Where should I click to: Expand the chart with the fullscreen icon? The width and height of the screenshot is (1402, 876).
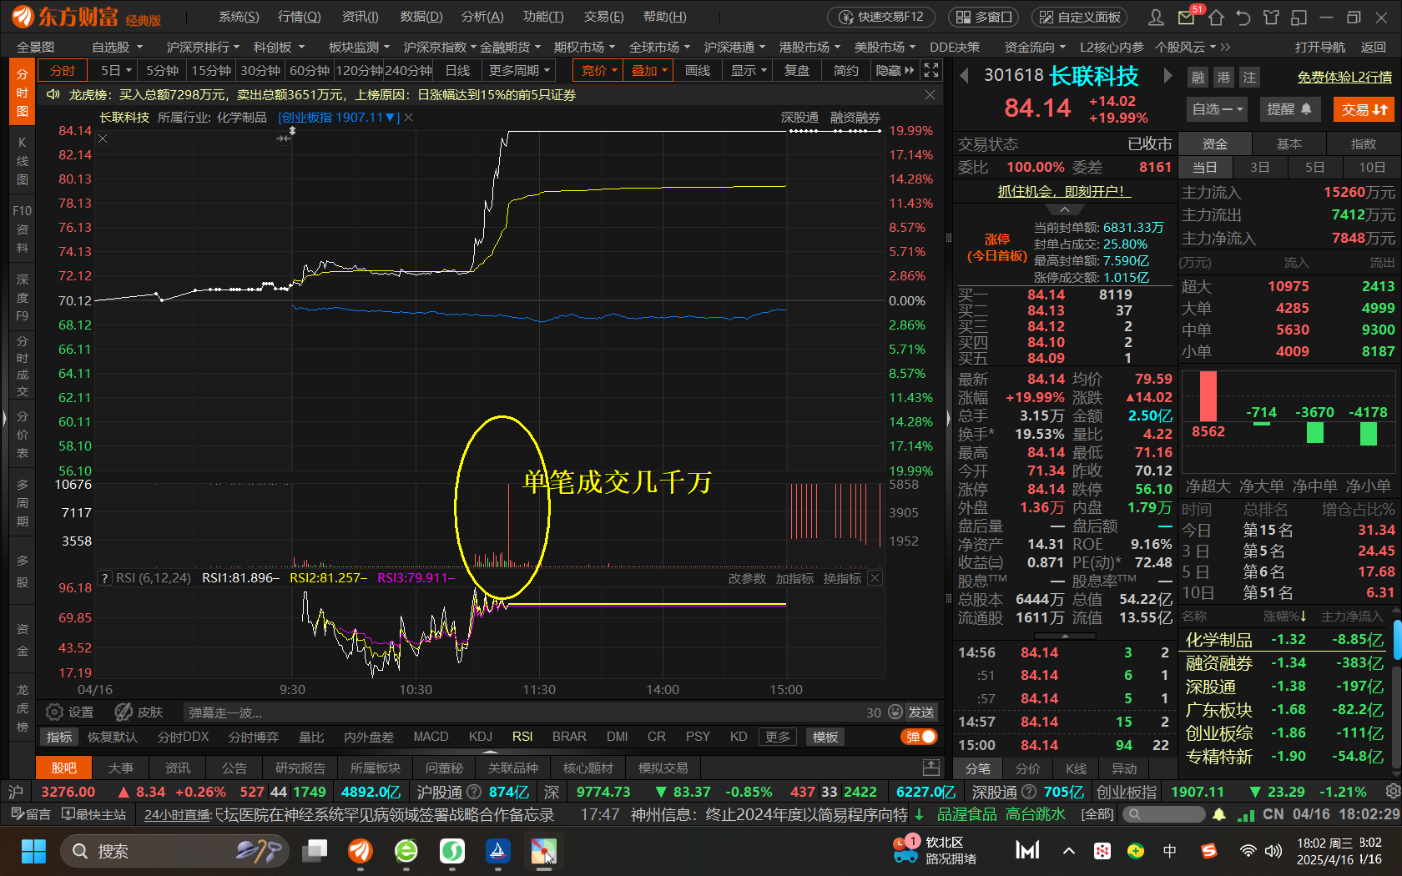click(x=930, y=70)
